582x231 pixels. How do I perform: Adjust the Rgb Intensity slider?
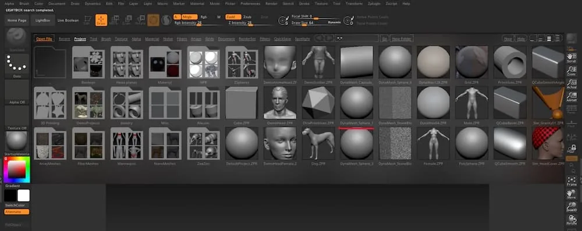tap(198, 23)
